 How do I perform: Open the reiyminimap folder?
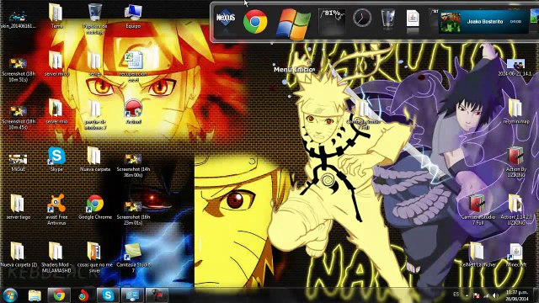(x=515, y=111)
